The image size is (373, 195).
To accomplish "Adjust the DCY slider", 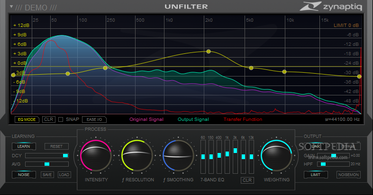I will tap(47, 156).
